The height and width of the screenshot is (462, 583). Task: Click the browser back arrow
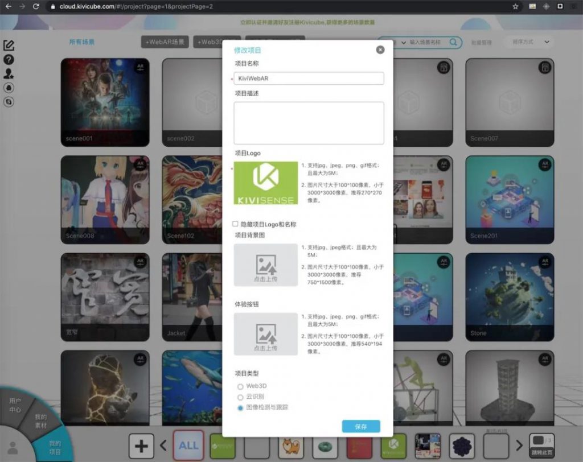[8, 6]
